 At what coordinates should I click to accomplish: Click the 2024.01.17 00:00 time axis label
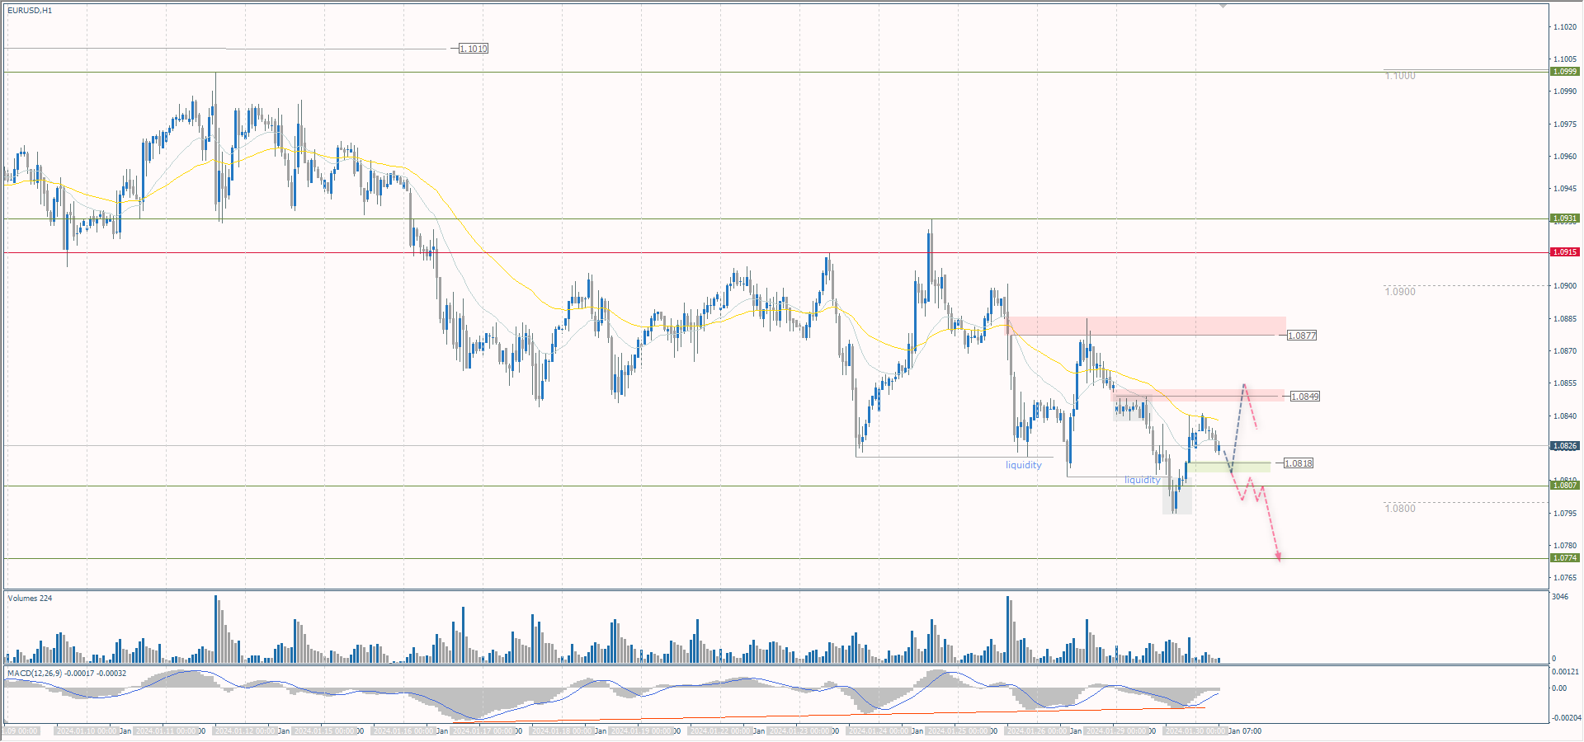(x=483, y=731)
